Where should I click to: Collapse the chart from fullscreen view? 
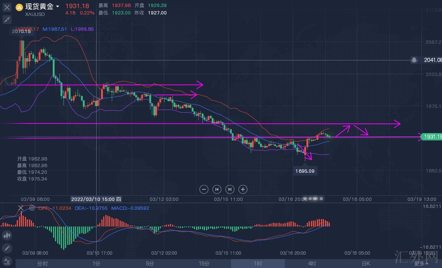[7, 20]
